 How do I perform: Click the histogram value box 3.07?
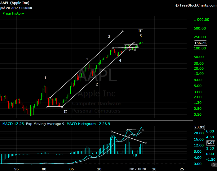tap(210, 143)
